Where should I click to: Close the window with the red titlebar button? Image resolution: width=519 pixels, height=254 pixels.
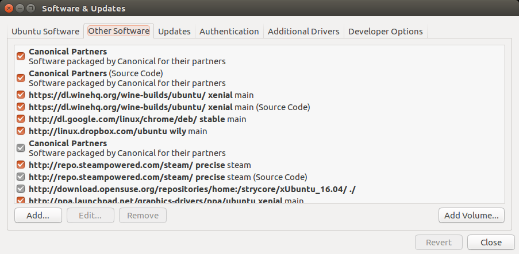pos(9,8)
